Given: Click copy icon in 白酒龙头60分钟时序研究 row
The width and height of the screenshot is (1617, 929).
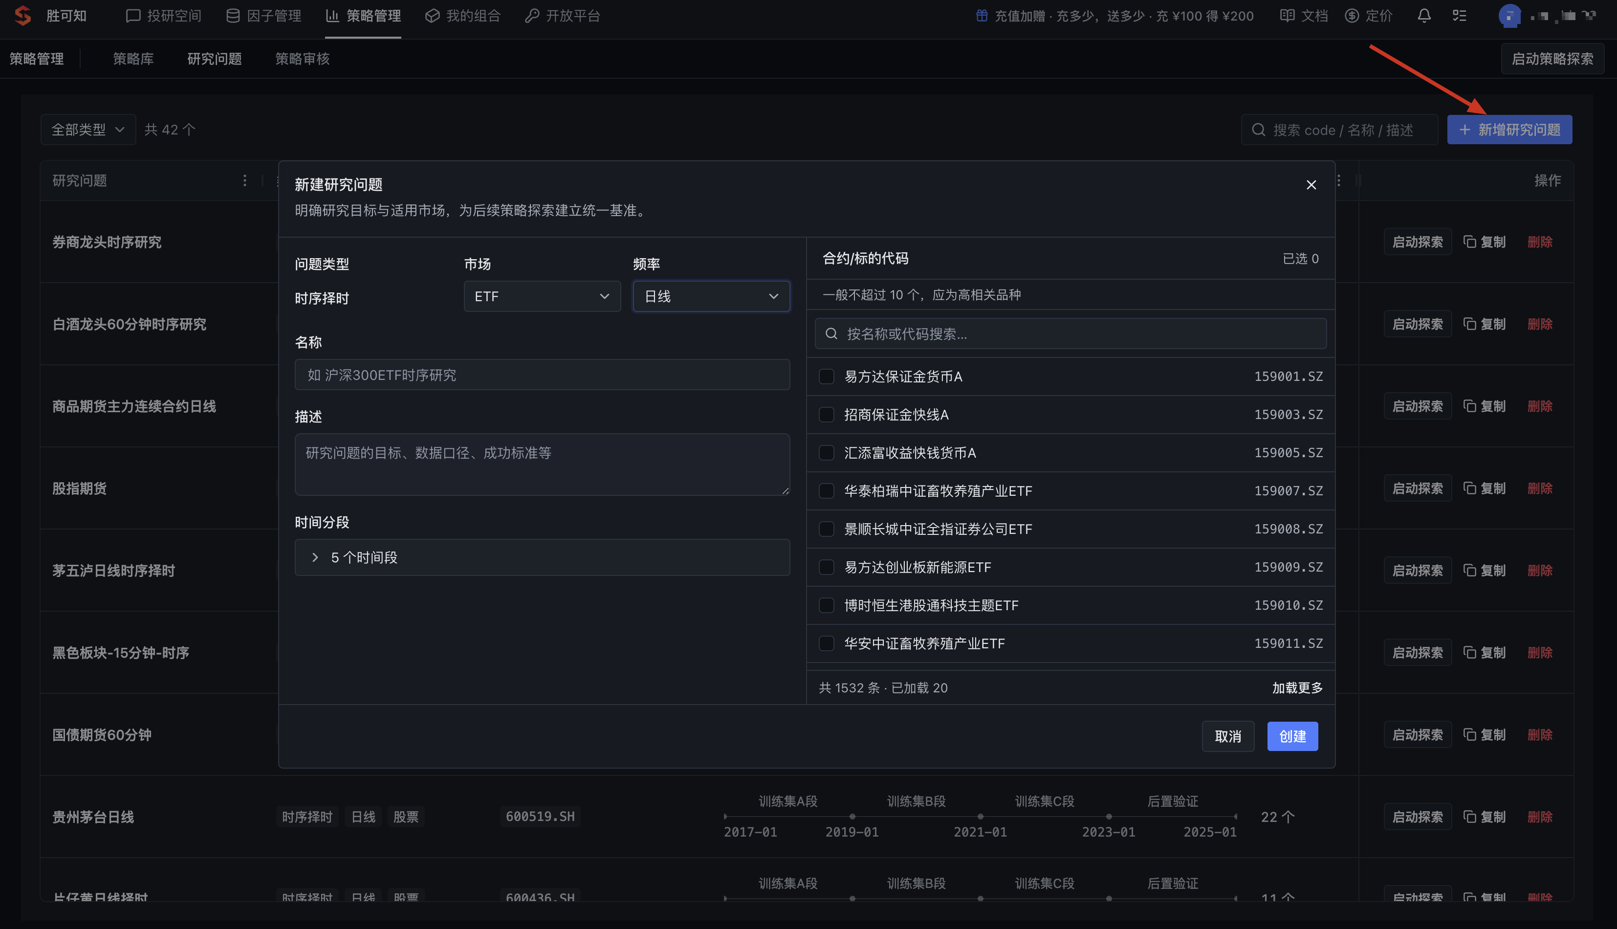Looking at the screenshot, I should pos(1470,324).
